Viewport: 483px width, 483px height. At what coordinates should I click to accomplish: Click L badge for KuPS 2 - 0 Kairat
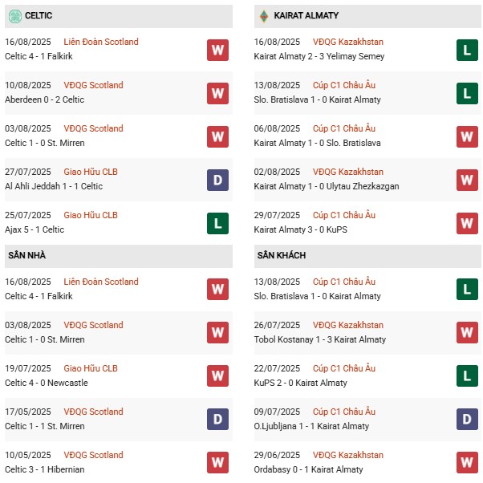pyautogui.click(x=467, y=376)
